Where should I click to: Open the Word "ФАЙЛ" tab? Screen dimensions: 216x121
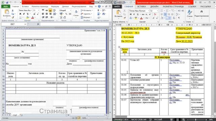pos(117,7)
